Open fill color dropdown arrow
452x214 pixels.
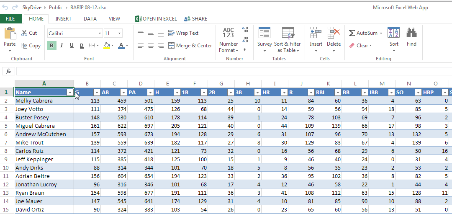[113, 46]
